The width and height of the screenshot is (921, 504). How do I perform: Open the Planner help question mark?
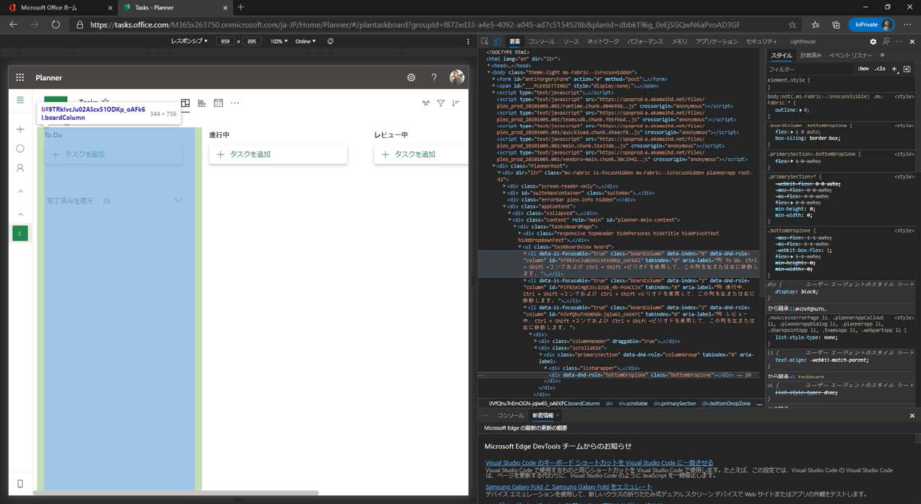click(434, 77)
